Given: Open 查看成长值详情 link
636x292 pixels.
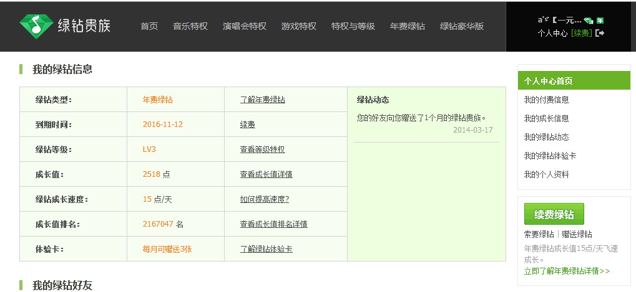Looking at the screenshot, I should point(267,174).
